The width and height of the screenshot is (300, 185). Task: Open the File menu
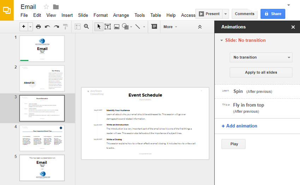pos(24,15)
